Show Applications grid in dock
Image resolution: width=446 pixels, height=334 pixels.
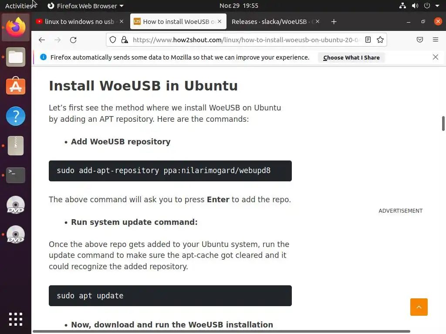(x=16, y=319)
